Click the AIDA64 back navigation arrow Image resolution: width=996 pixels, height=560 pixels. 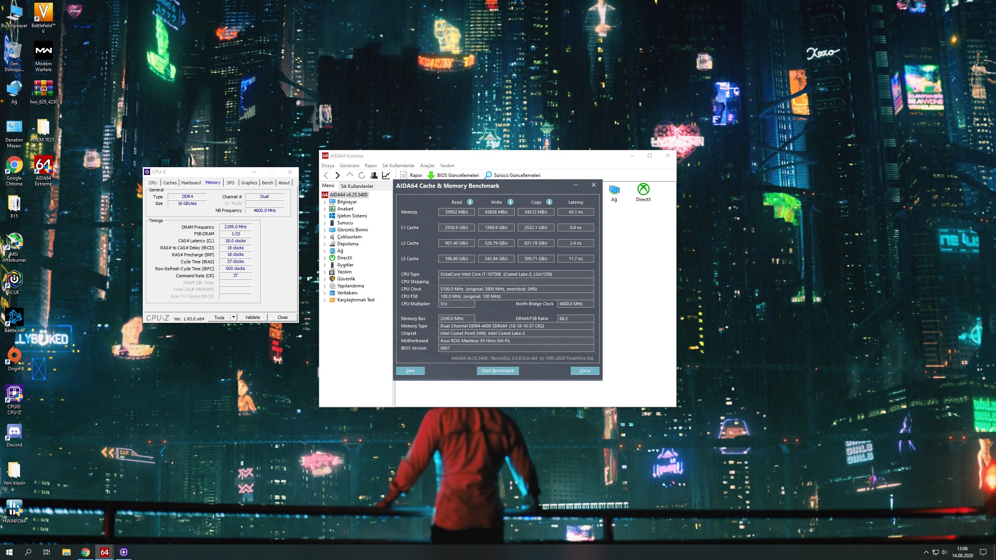tap(326, 175)
